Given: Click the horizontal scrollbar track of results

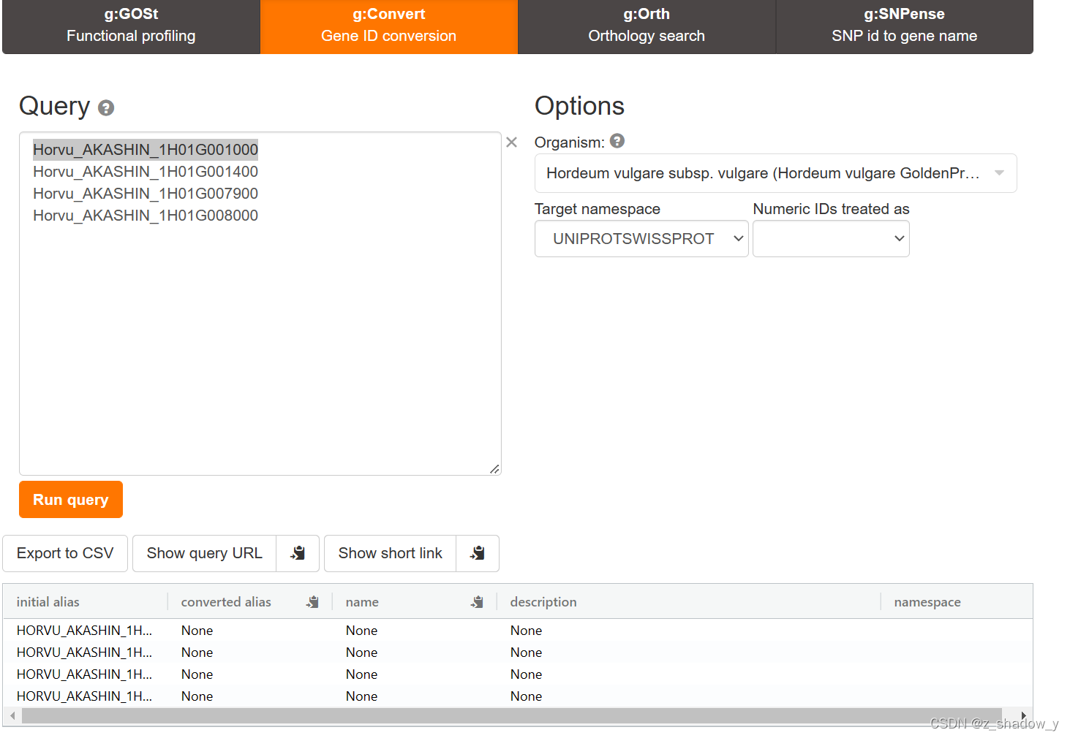Looking at the screenshot, I should 512,716.
